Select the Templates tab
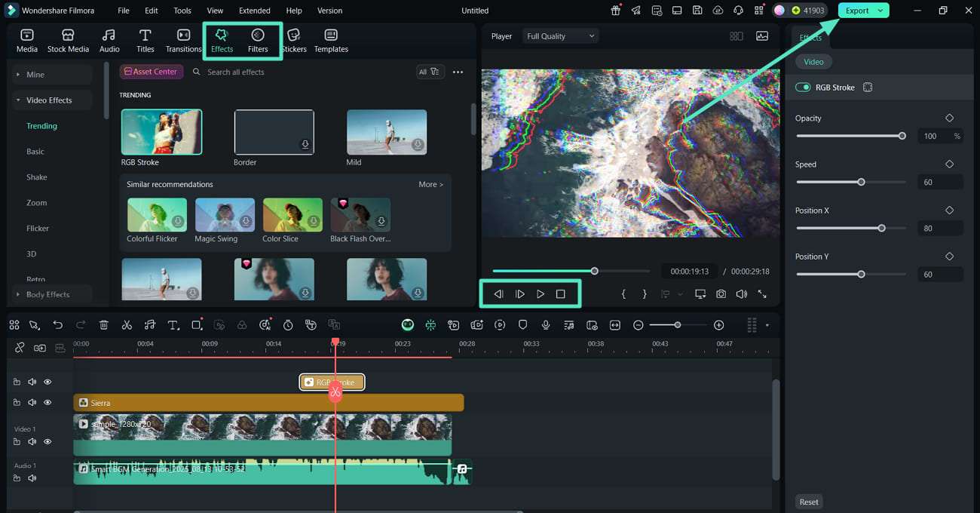The image size is (980, 513). (x=331, y=41)
